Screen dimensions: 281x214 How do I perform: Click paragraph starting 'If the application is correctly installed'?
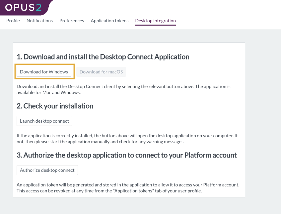tap(127, 139)
